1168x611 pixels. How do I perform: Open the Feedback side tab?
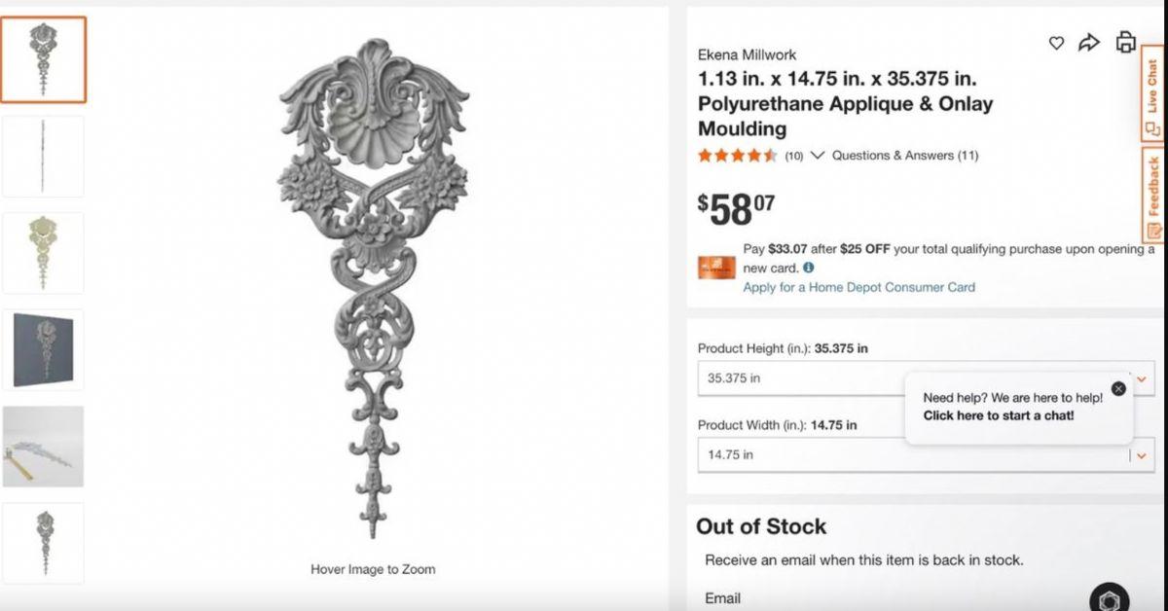(1152, 195)
